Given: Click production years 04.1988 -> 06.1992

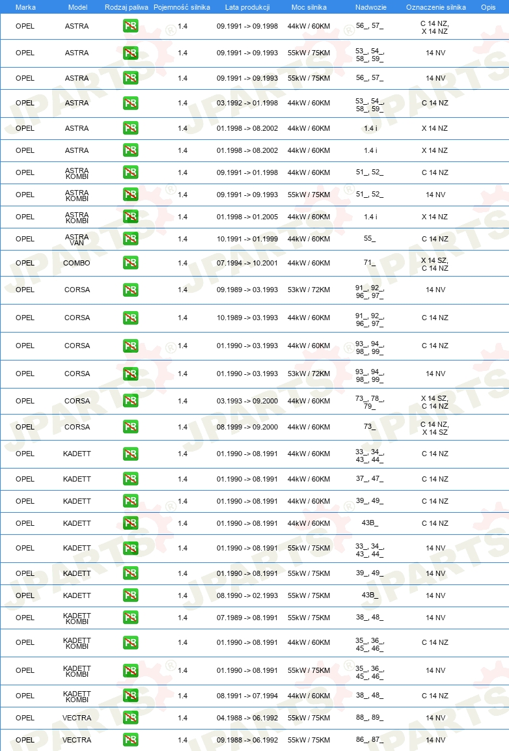Looking at the screenshot, I should tap(247, 717).
